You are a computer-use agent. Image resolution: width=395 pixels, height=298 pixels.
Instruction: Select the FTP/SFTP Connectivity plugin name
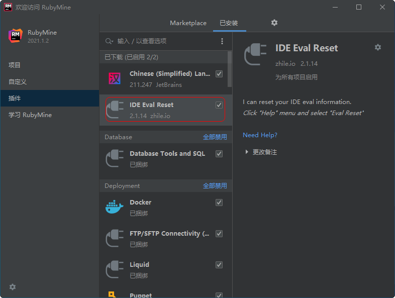point(169,234)
